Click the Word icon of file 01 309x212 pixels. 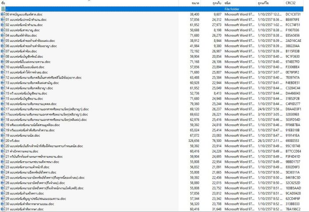3,19
